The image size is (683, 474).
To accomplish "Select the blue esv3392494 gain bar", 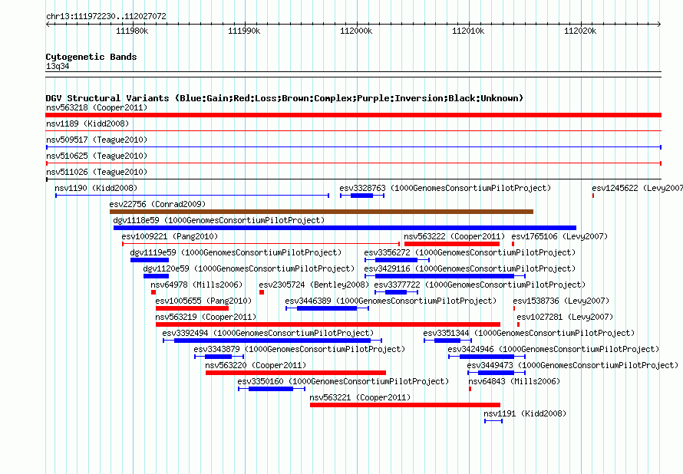I will [x=272, y=341].
